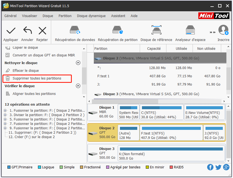Click Copier le disque option

click(x=25, y=48)
